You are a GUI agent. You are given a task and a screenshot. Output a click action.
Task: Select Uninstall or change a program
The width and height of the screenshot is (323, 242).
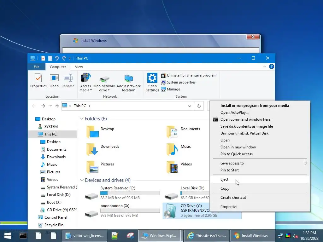[x=189, y=75]
